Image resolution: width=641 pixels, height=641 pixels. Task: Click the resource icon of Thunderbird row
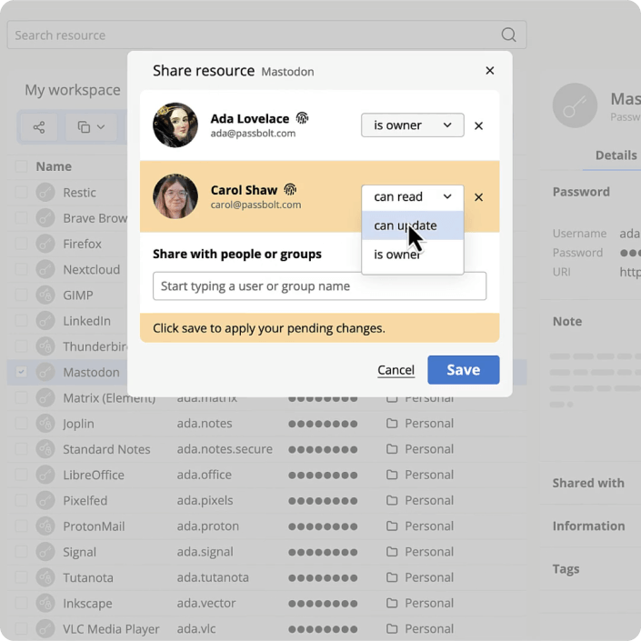45,346
